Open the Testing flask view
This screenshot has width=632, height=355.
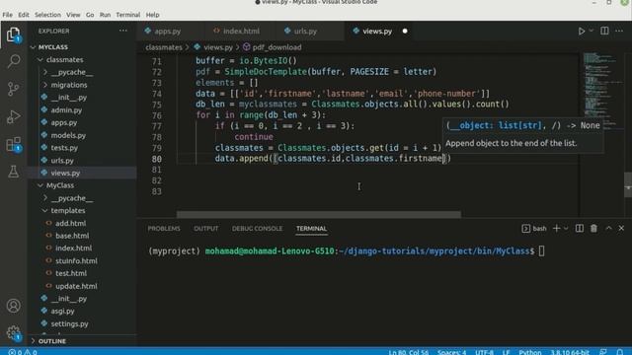[13, 172]
